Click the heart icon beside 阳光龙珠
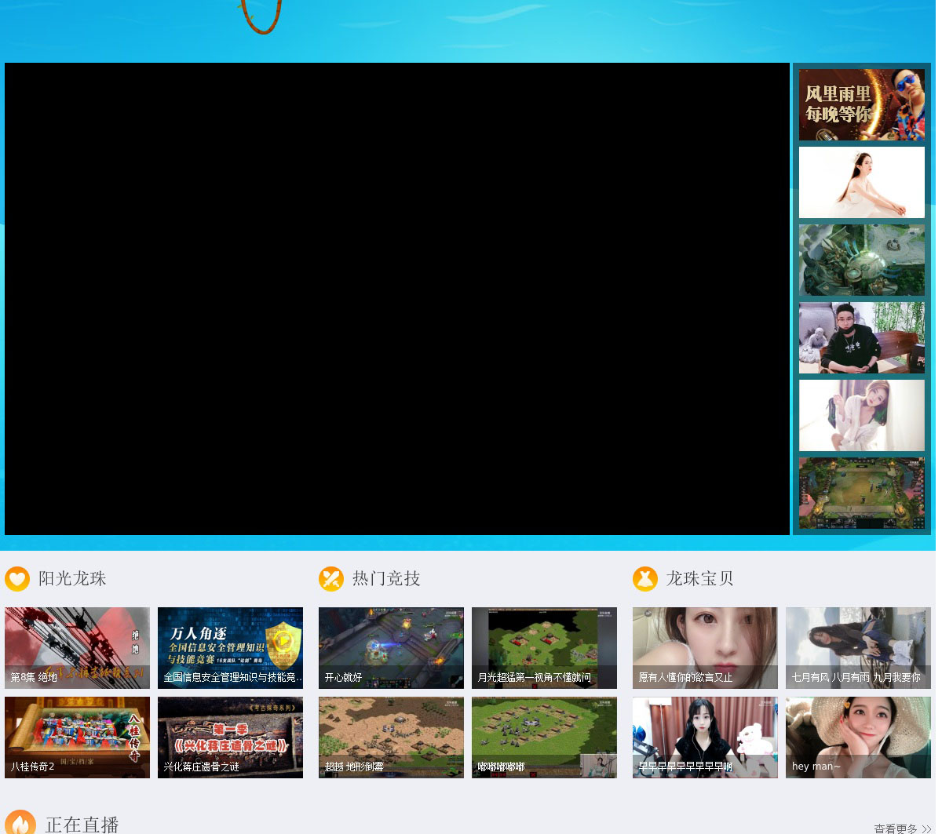942x834 pixels. tap(17, 579)
